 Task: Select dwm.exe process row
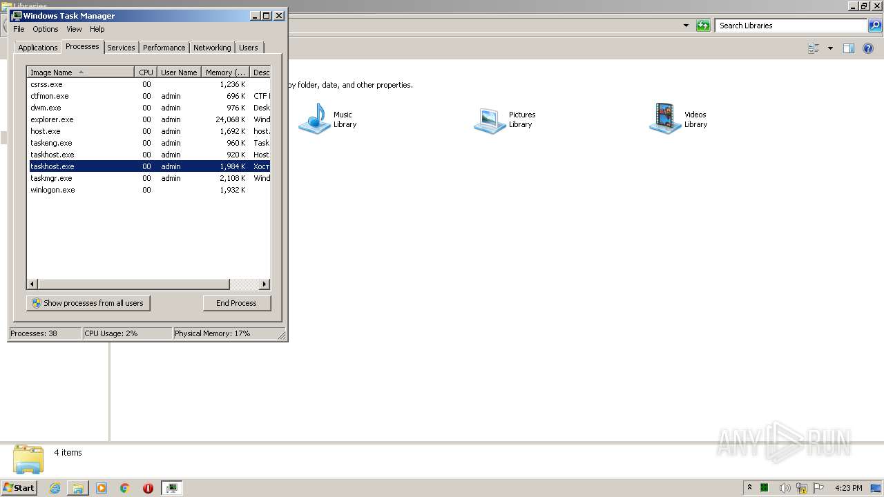(148, 108)
